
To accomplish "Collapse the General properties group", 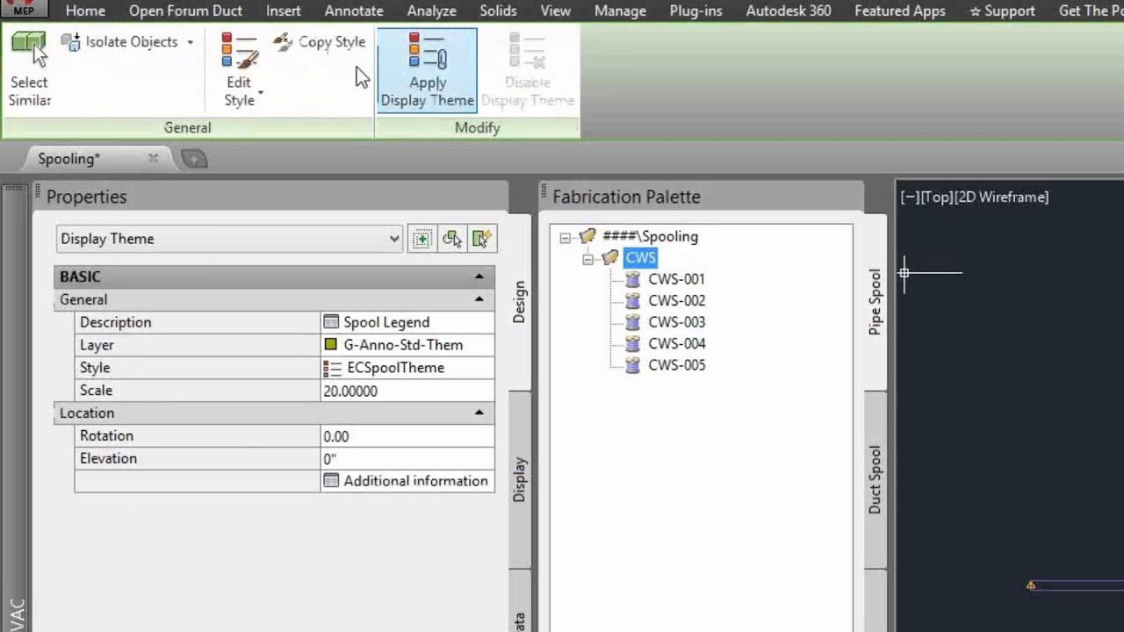I will [479, 299].
